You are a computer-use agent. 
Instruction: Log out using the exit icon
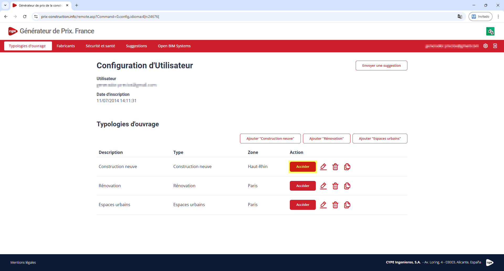click(x=495, y=46)
